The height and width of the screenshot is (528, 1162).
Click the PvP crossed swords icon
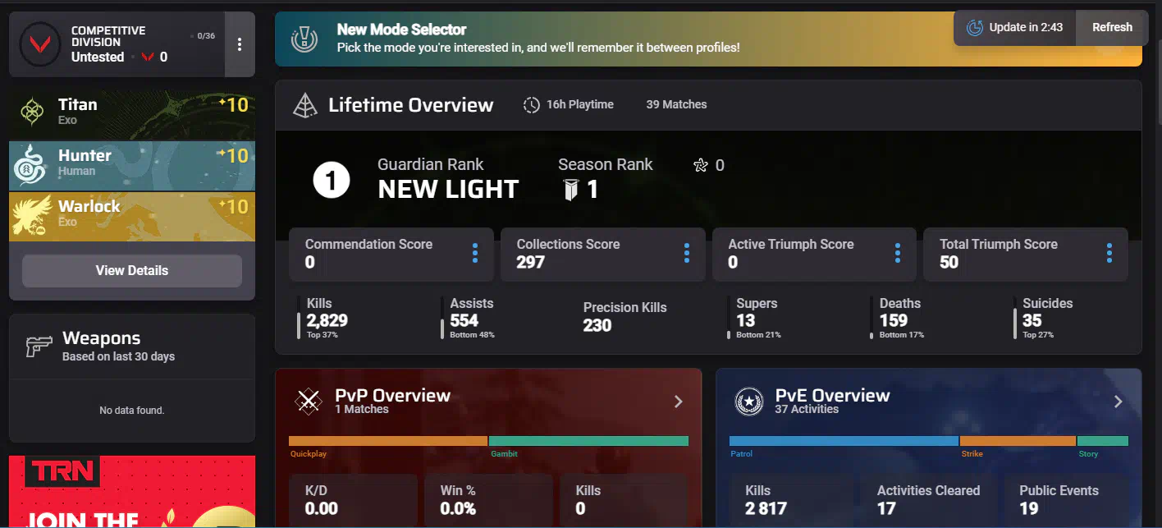click(309, 402)
